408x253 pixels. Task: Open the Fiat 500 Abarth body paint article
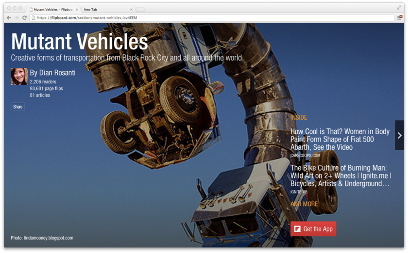click(x=340, y=139)
